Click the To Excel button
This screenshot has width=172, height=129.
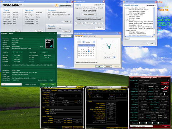[89, 23]
